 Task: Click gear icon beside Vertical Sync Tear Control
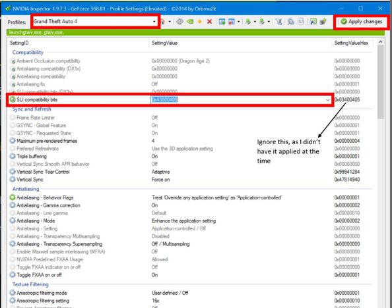[13, 172]
